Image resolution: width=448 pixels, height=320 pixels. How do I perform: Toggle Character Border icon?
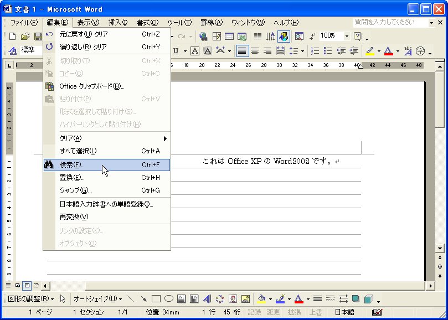point(195,51)
